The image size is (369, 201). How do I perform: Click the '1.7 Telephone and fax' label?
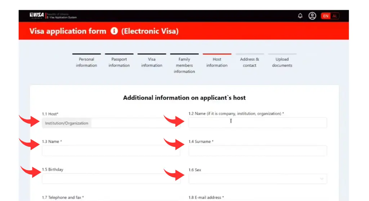[x=63, y=197]
